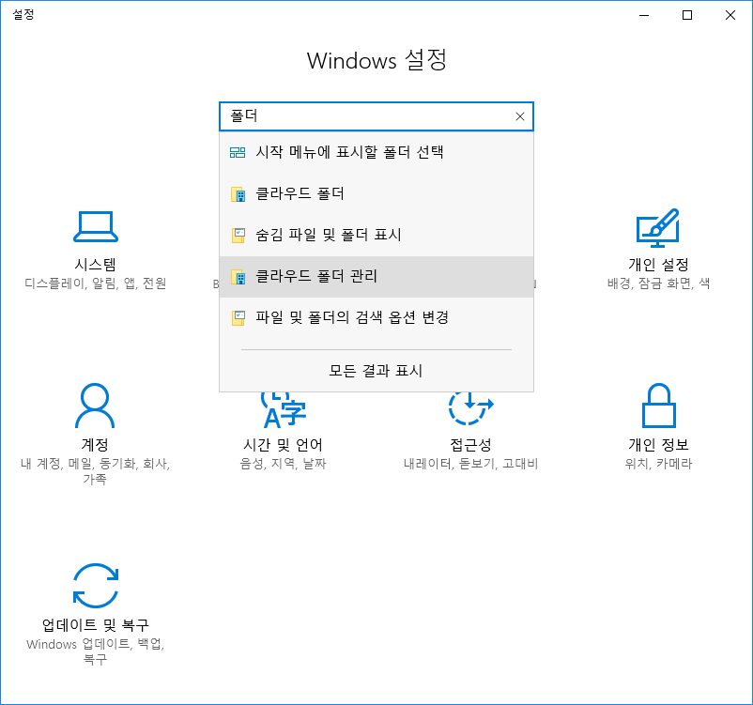
Task: Click the icon beside 파일 및 폴더의 검색 옵션 변경
Action: [238, 318]
